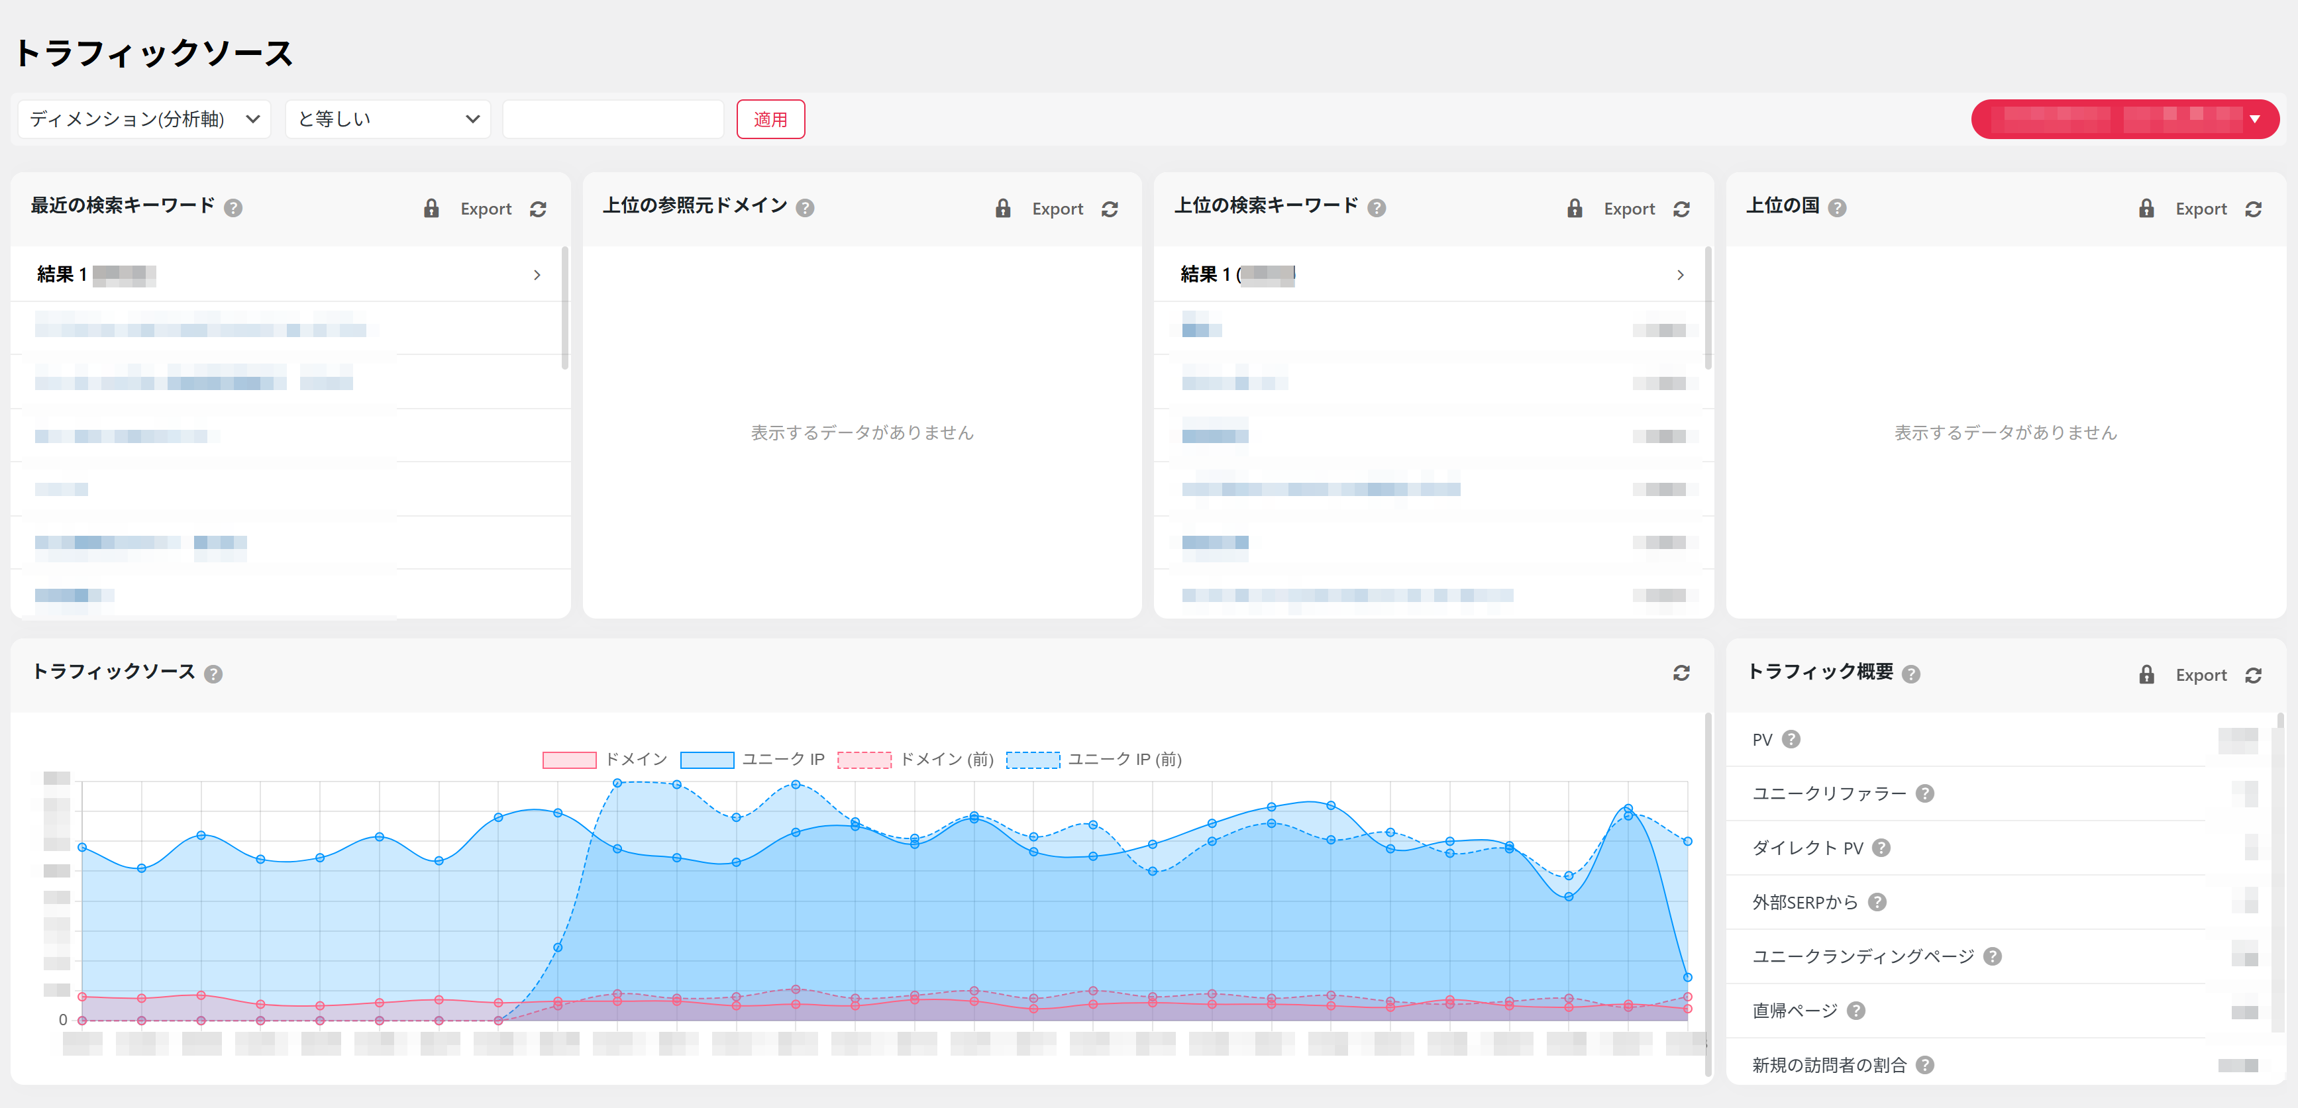
Task: Click the ダイレクト PV row label
Action: coord(1808,848)
